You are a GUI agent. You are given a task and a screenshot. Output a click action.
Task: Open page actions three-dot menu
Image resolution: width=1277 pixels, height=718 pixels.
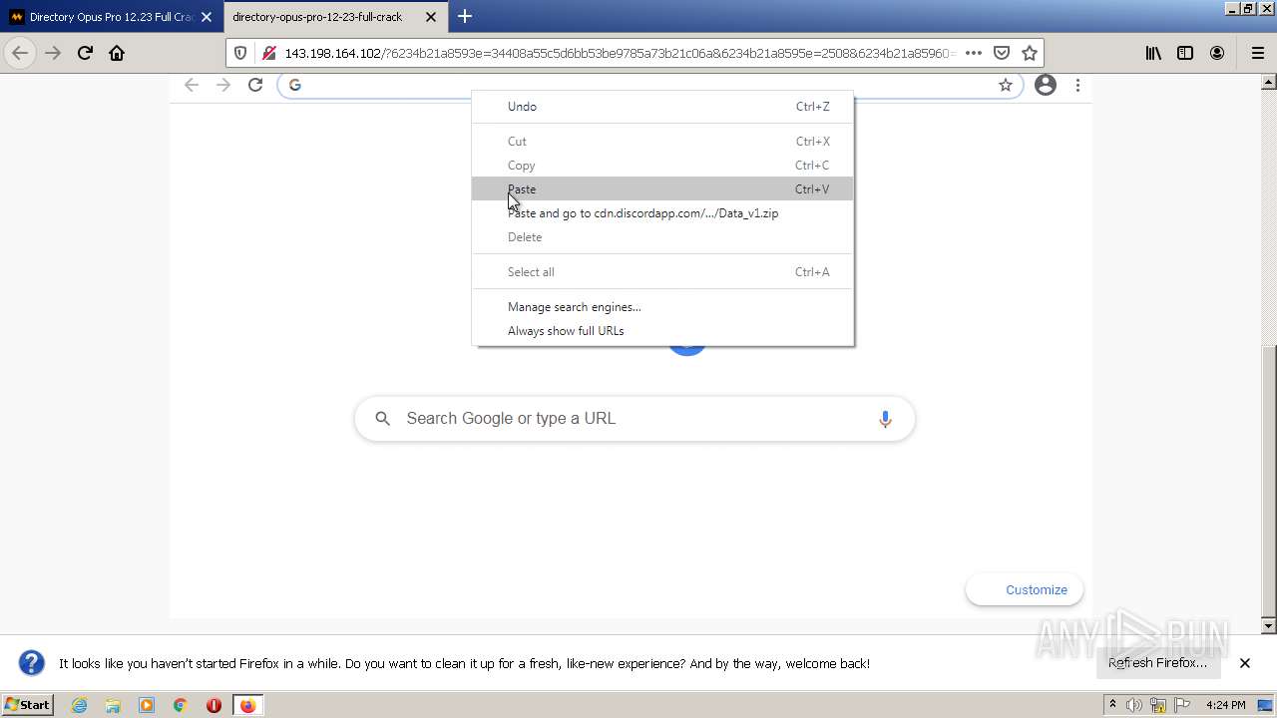click(x=973, y=53)
